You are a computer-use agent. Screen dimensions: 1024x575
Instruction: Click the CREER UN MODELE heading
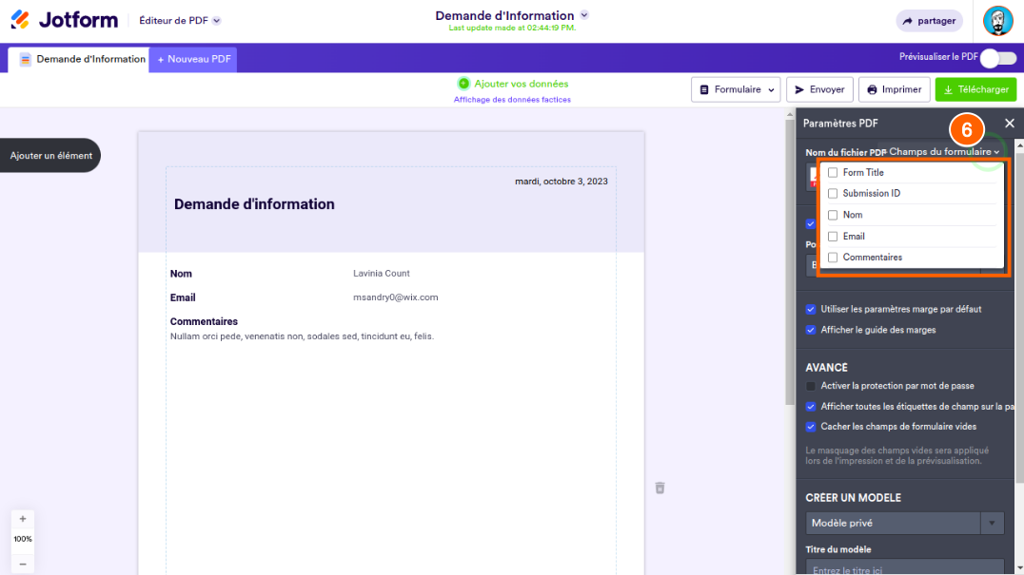coord(853,497)
